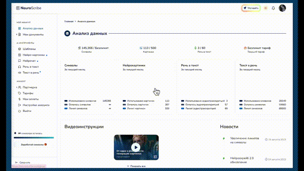The width and height of the screenshot is (304, 171).
Task: Open Нейро-картинки in the sidebar
Action: [33, 55]
